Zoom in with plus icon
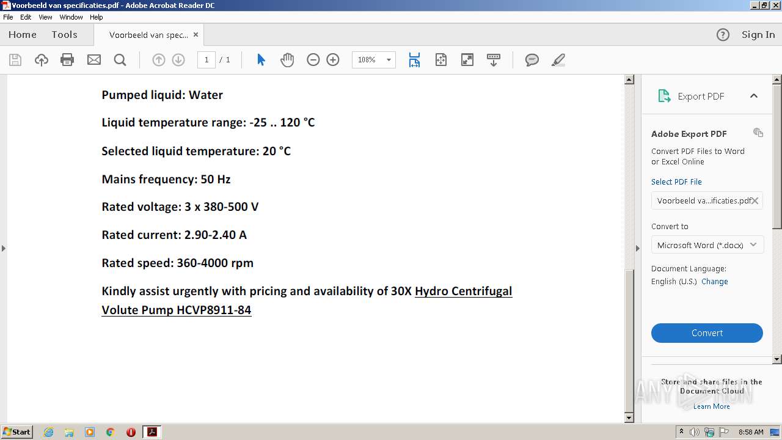 (x=333, y=60)
